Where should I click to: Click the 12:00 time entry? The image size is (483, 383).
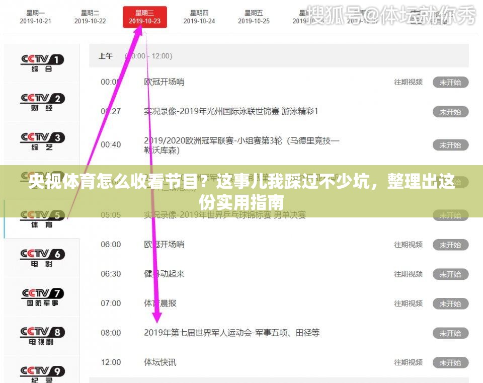111,362
